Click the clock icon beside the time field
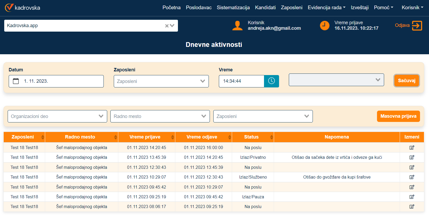The height and width of the screenshot is (217, 429). [x=271, y=81]
